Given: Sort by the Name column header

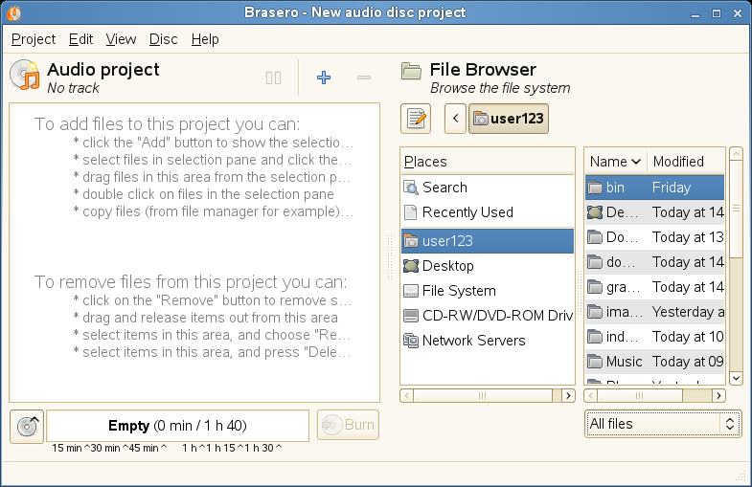Looking at the screenshot, I should [x=616, y=162].
